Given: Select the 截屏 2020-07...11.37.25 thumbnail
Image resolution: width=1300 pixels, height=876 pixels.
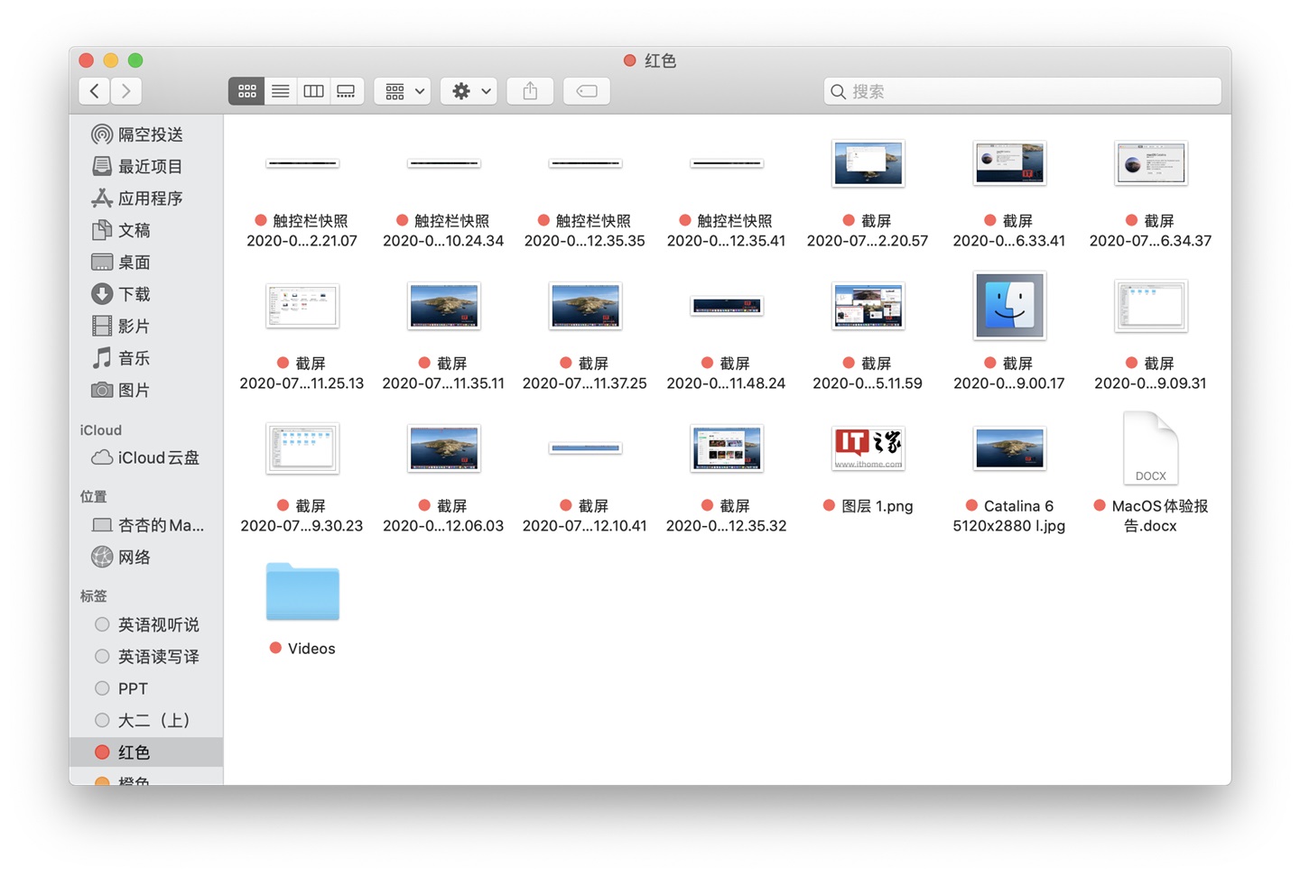Looking at the screenshot, I should click(x=585, y=306).
